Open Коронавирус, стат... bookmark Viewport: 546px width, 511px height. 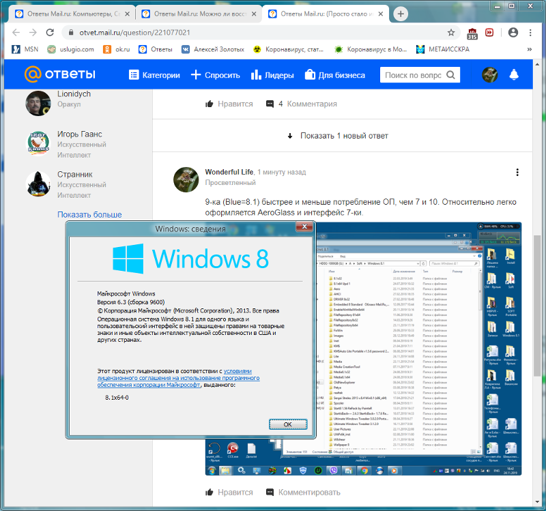click(288, 49)
